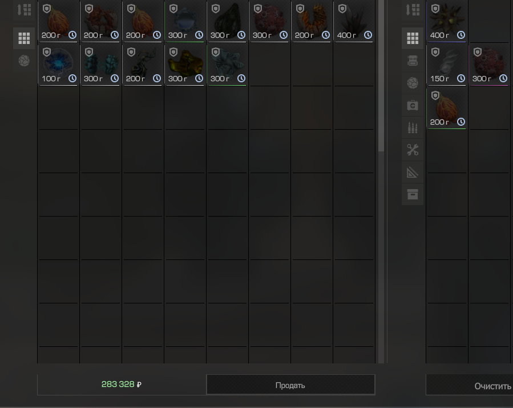Click the left inventory vertical scrollbar
The width and height of the screenshot is (513, 408).
(x=381, y=75)
